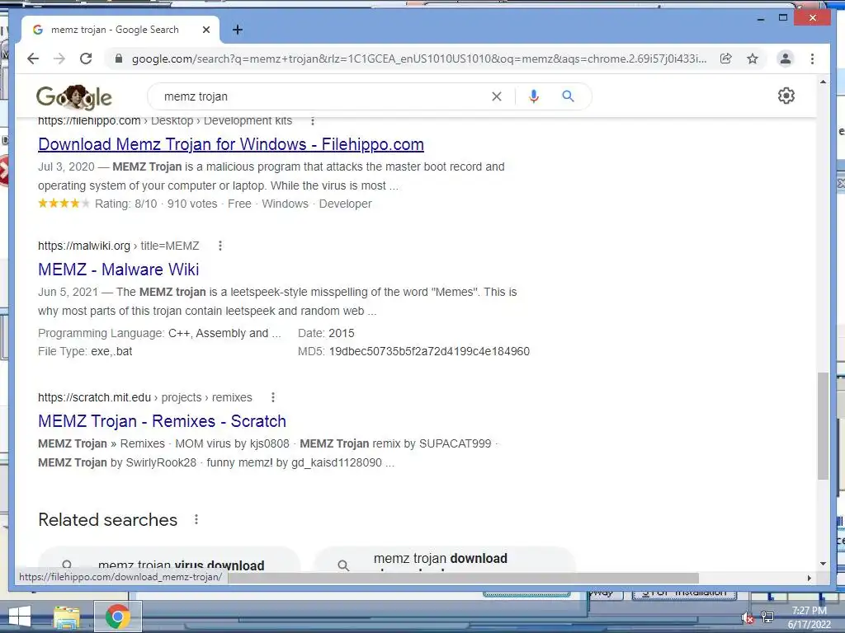Click the https://malwiki.org breadcrumb text

click(84, 246)
